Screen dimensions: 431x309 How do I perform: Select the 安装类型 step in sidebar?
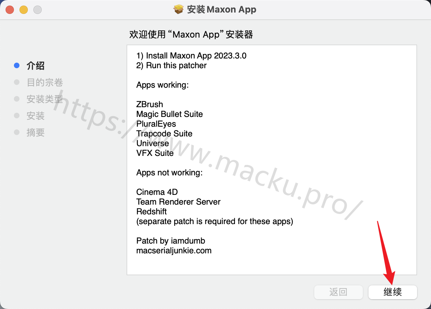pos(45,99)
